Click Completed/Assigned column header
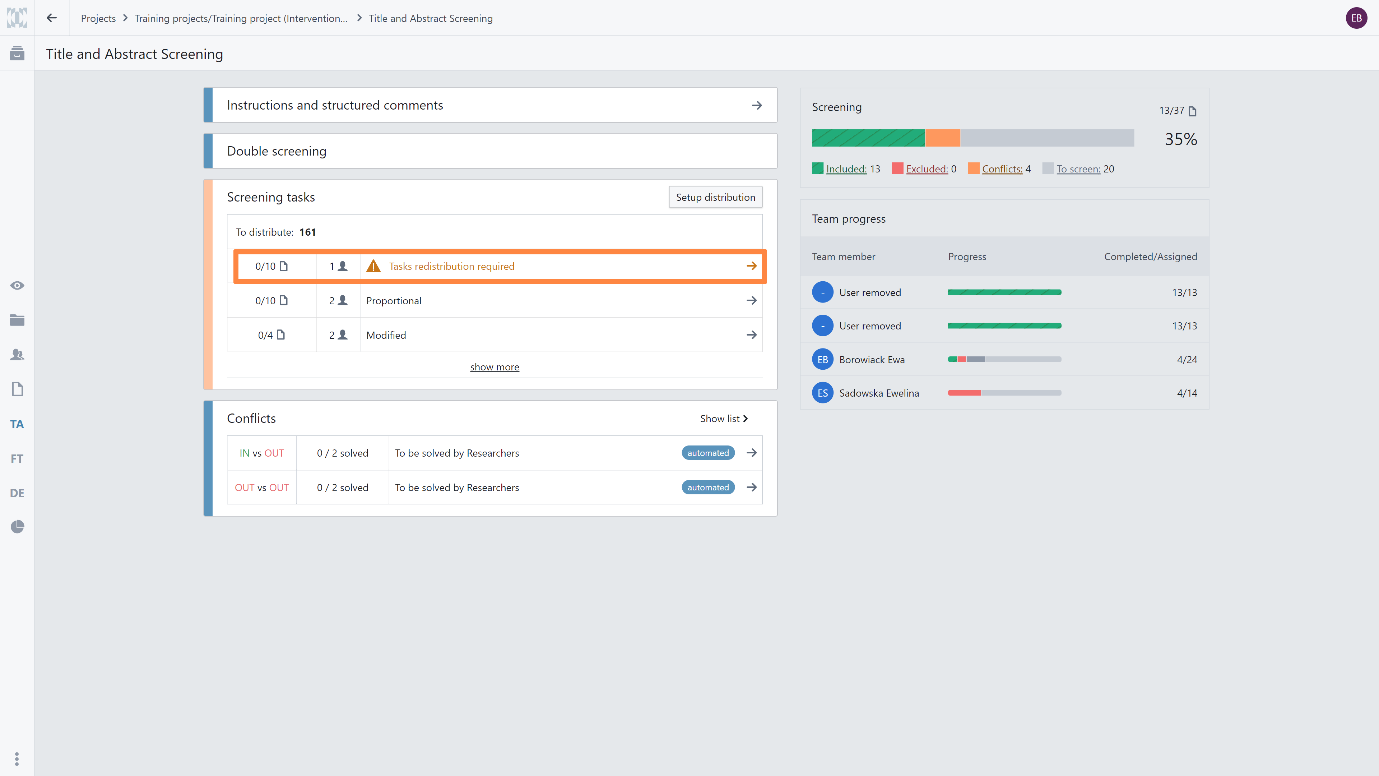Viewport: 1379px width, 776px height. click(1150, 257)
